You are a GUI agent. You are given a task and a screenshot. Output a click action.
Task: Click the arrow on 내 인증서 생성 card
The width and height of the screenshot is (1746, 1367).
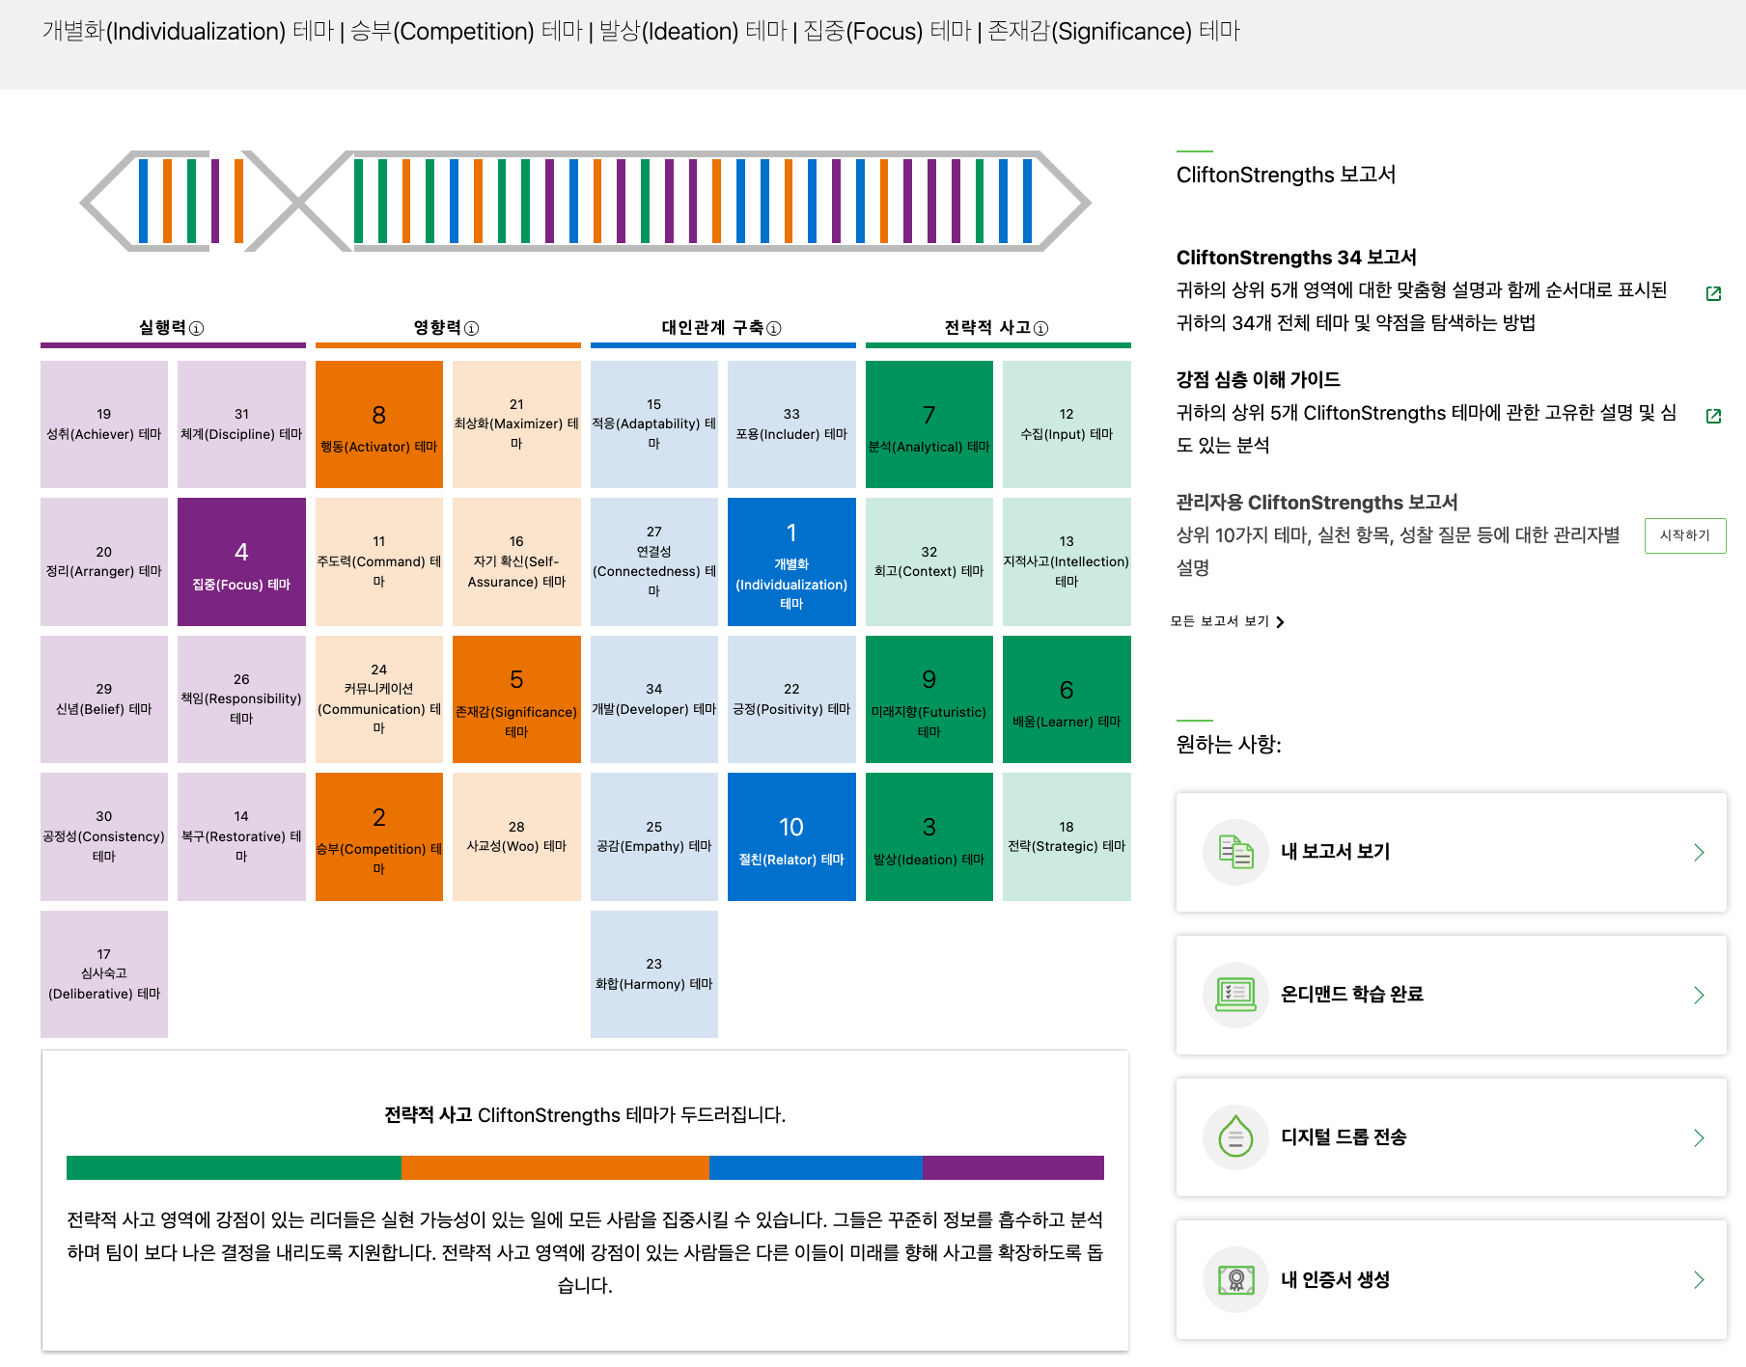click(x=1699, y=1280)
